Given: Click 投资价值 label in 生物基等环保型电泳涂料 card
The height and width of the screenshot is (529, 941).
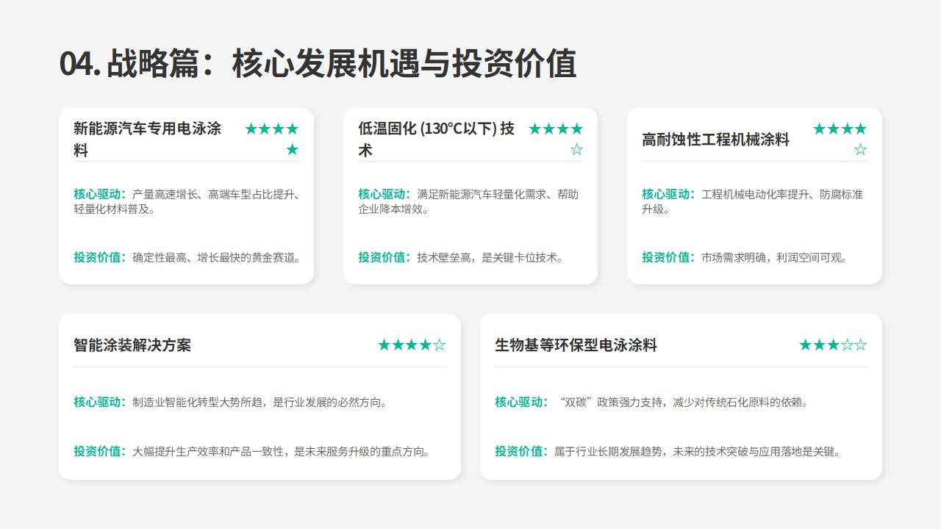Looking at the screenshot, I should coord(520,452).
